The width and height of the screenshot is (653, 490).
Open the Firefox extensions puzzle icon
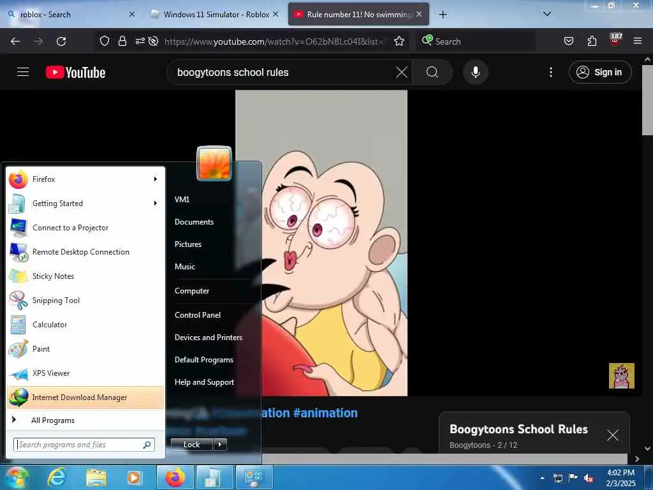tap(592, 41)
